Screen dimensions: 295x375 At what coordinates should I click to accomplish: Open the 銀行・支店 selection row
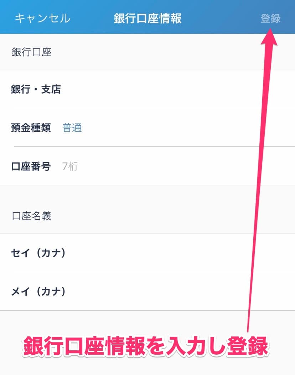tap(147, 89)
